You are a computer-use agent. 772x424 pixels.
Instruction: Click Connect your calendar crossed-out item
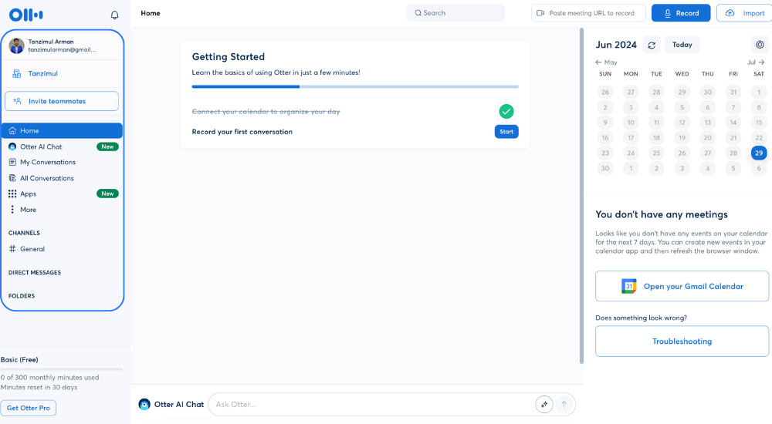(x=266, y=112)
